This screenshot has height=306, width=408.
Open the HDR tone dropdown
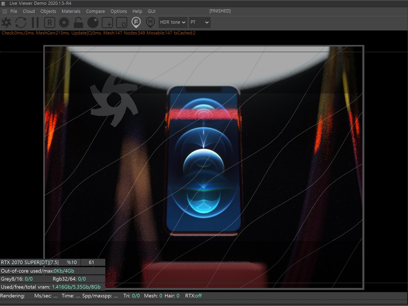pyautogui.click(x=173, y=22)
